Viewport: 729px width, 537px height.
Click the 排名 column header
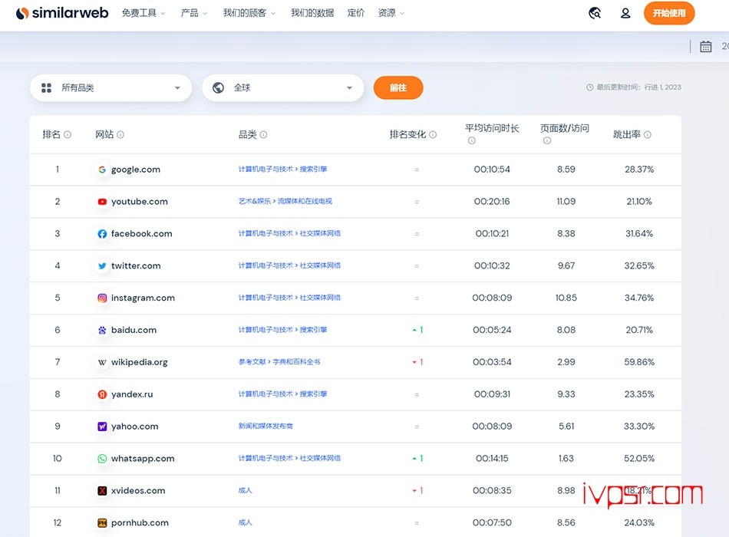51,134
